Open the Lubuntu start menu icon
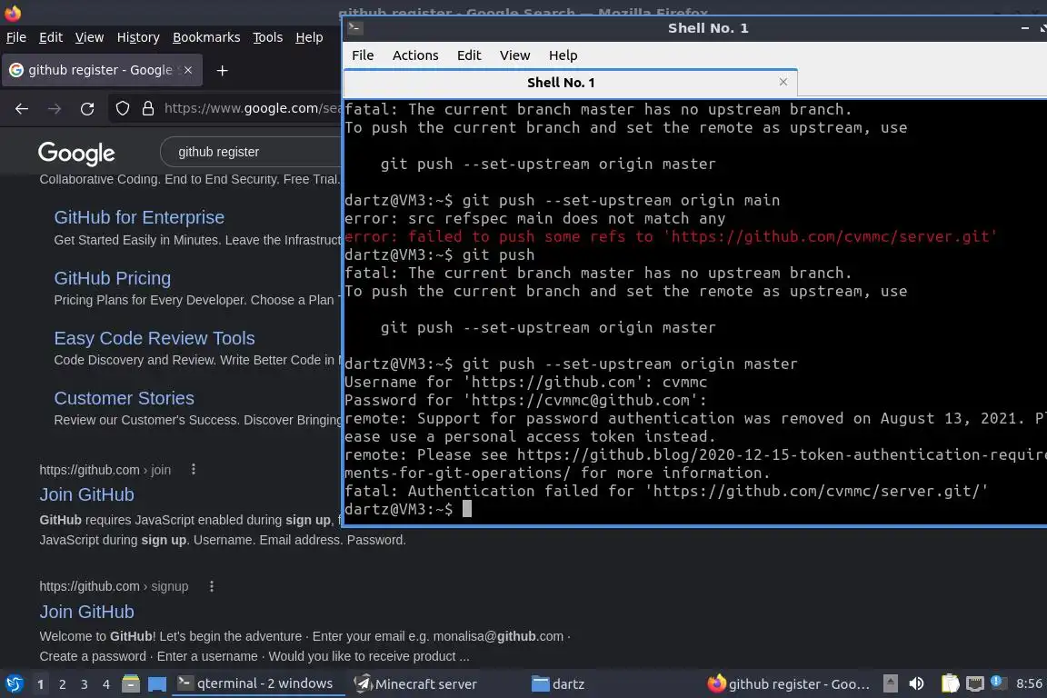 pos(14,683)
